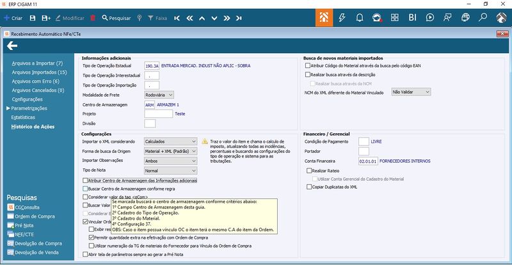The image size is (512, 265).
Task: Enable Realizar Rateio checkbox
Action: (309, 170)
